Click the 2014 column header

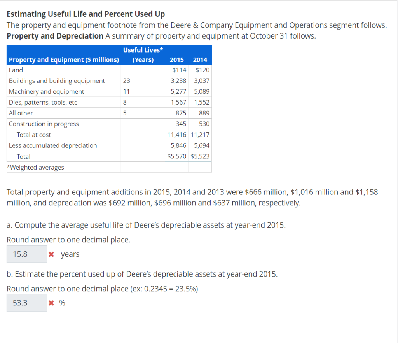tap(200, 60)
